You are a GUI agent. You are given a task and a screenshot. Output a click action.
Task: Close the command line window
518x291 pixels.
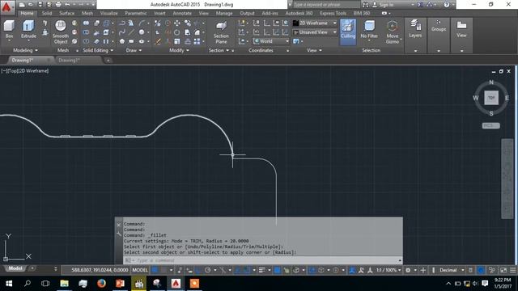[x=119, y=225]
